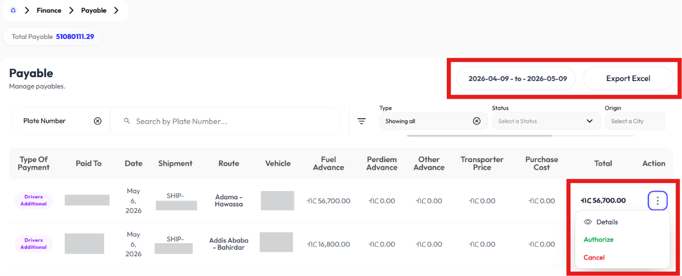Screen dimensions: 682x276
Task: Click the magnifier search icon
Action: [x=127, y=121]
